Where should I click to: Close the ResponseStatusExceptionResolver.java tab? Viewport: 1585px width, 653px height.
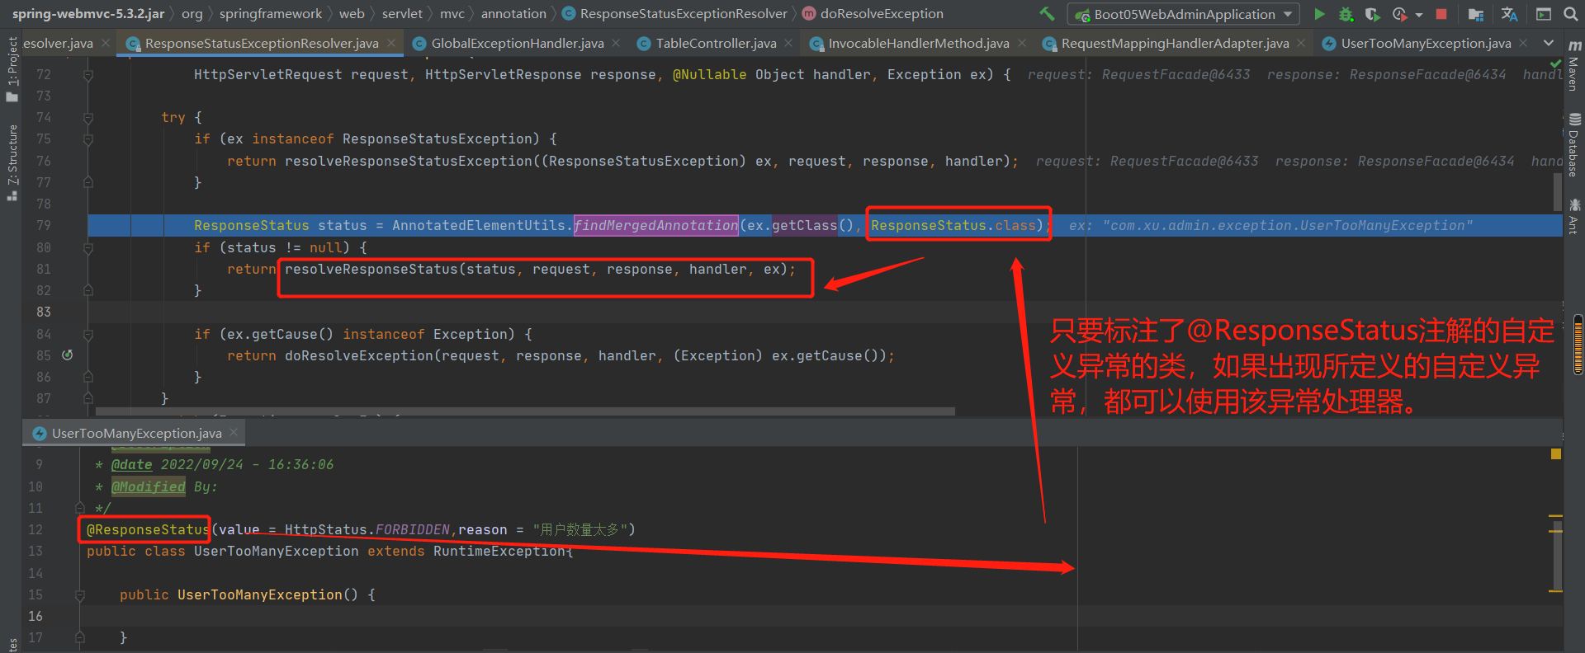(x=391, y=43)
